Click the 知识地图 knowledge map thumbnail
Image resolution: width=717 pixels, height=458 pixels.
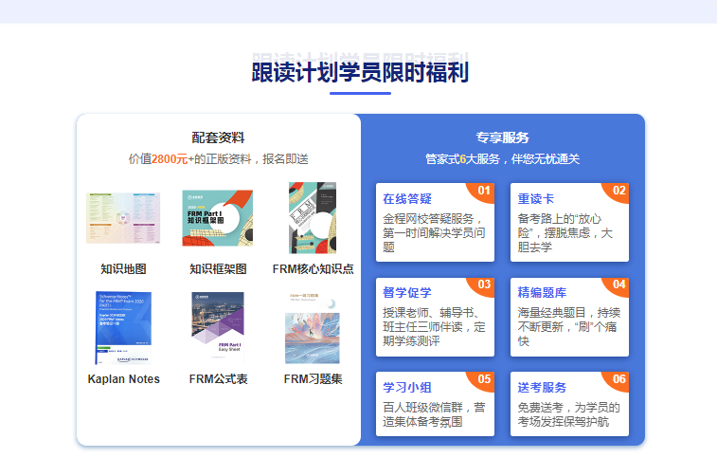click(123, 218)
